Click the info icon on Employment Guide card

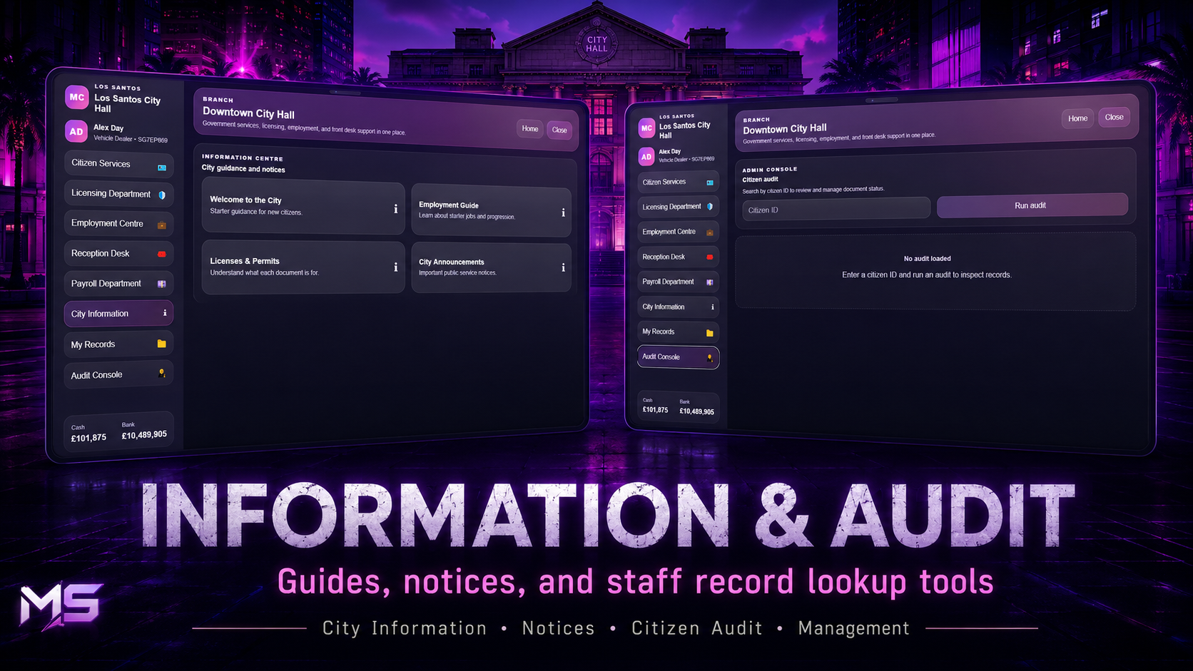[563, 212]
